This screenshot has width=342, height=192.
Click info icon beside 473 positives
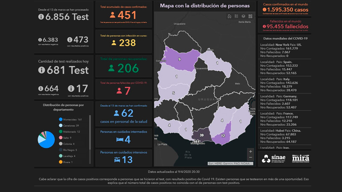pos(70,40)
